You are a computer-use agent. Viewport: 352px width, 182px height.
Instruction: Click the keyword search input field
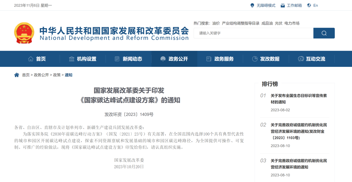coord(254,33)
